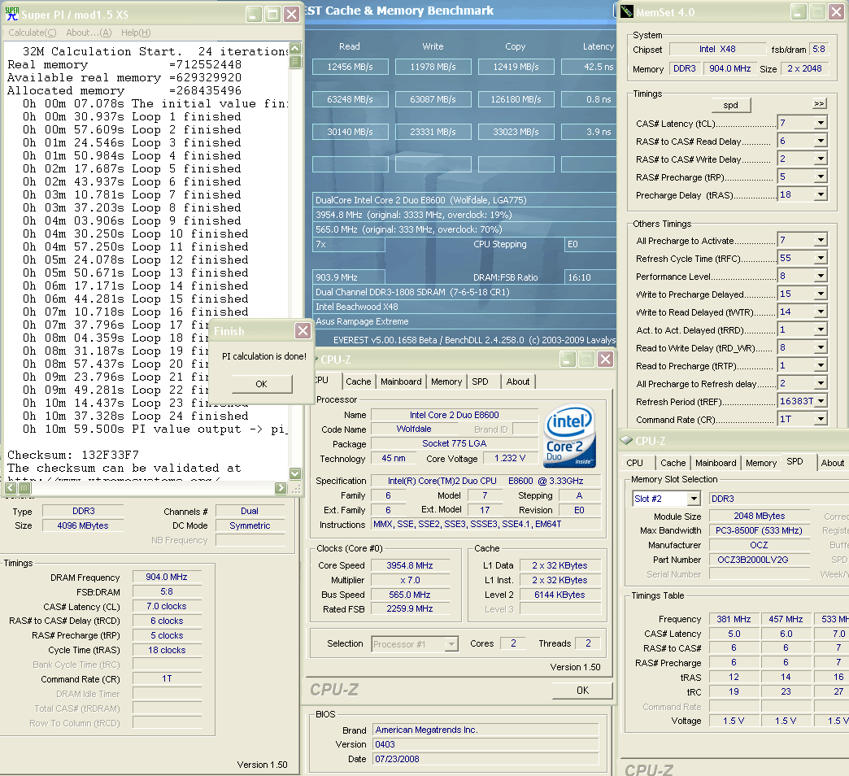Click Super PI scroll down arrow
Screen dimensions: 849x776
(x=295, y=473)
